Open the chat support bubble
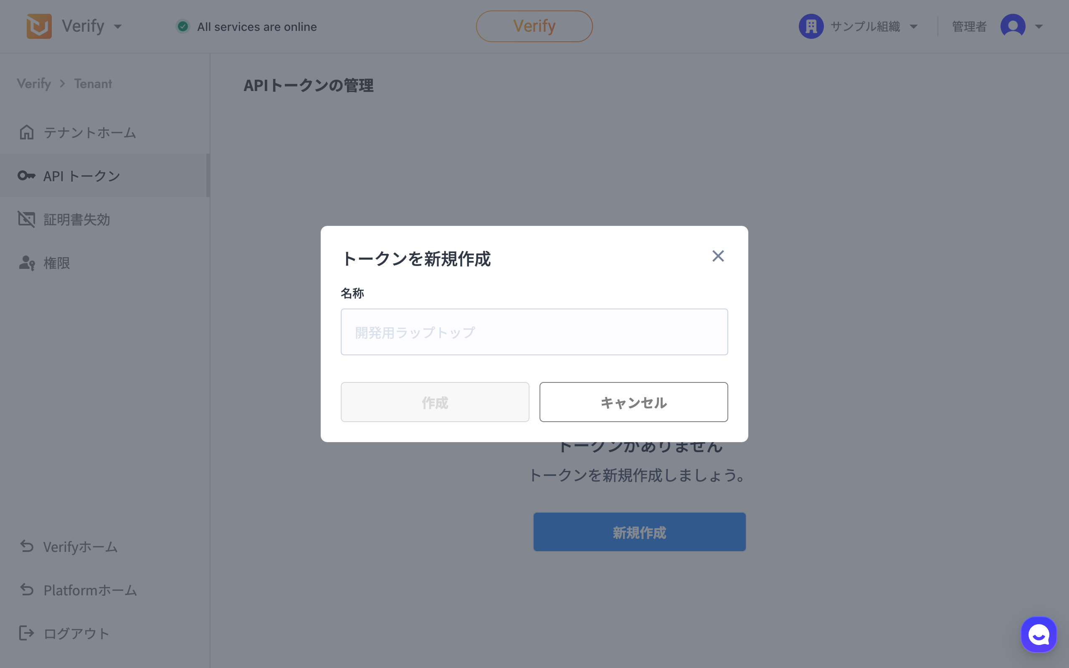This screenshot has height=668, width=1069. (x=1039, y=635)
